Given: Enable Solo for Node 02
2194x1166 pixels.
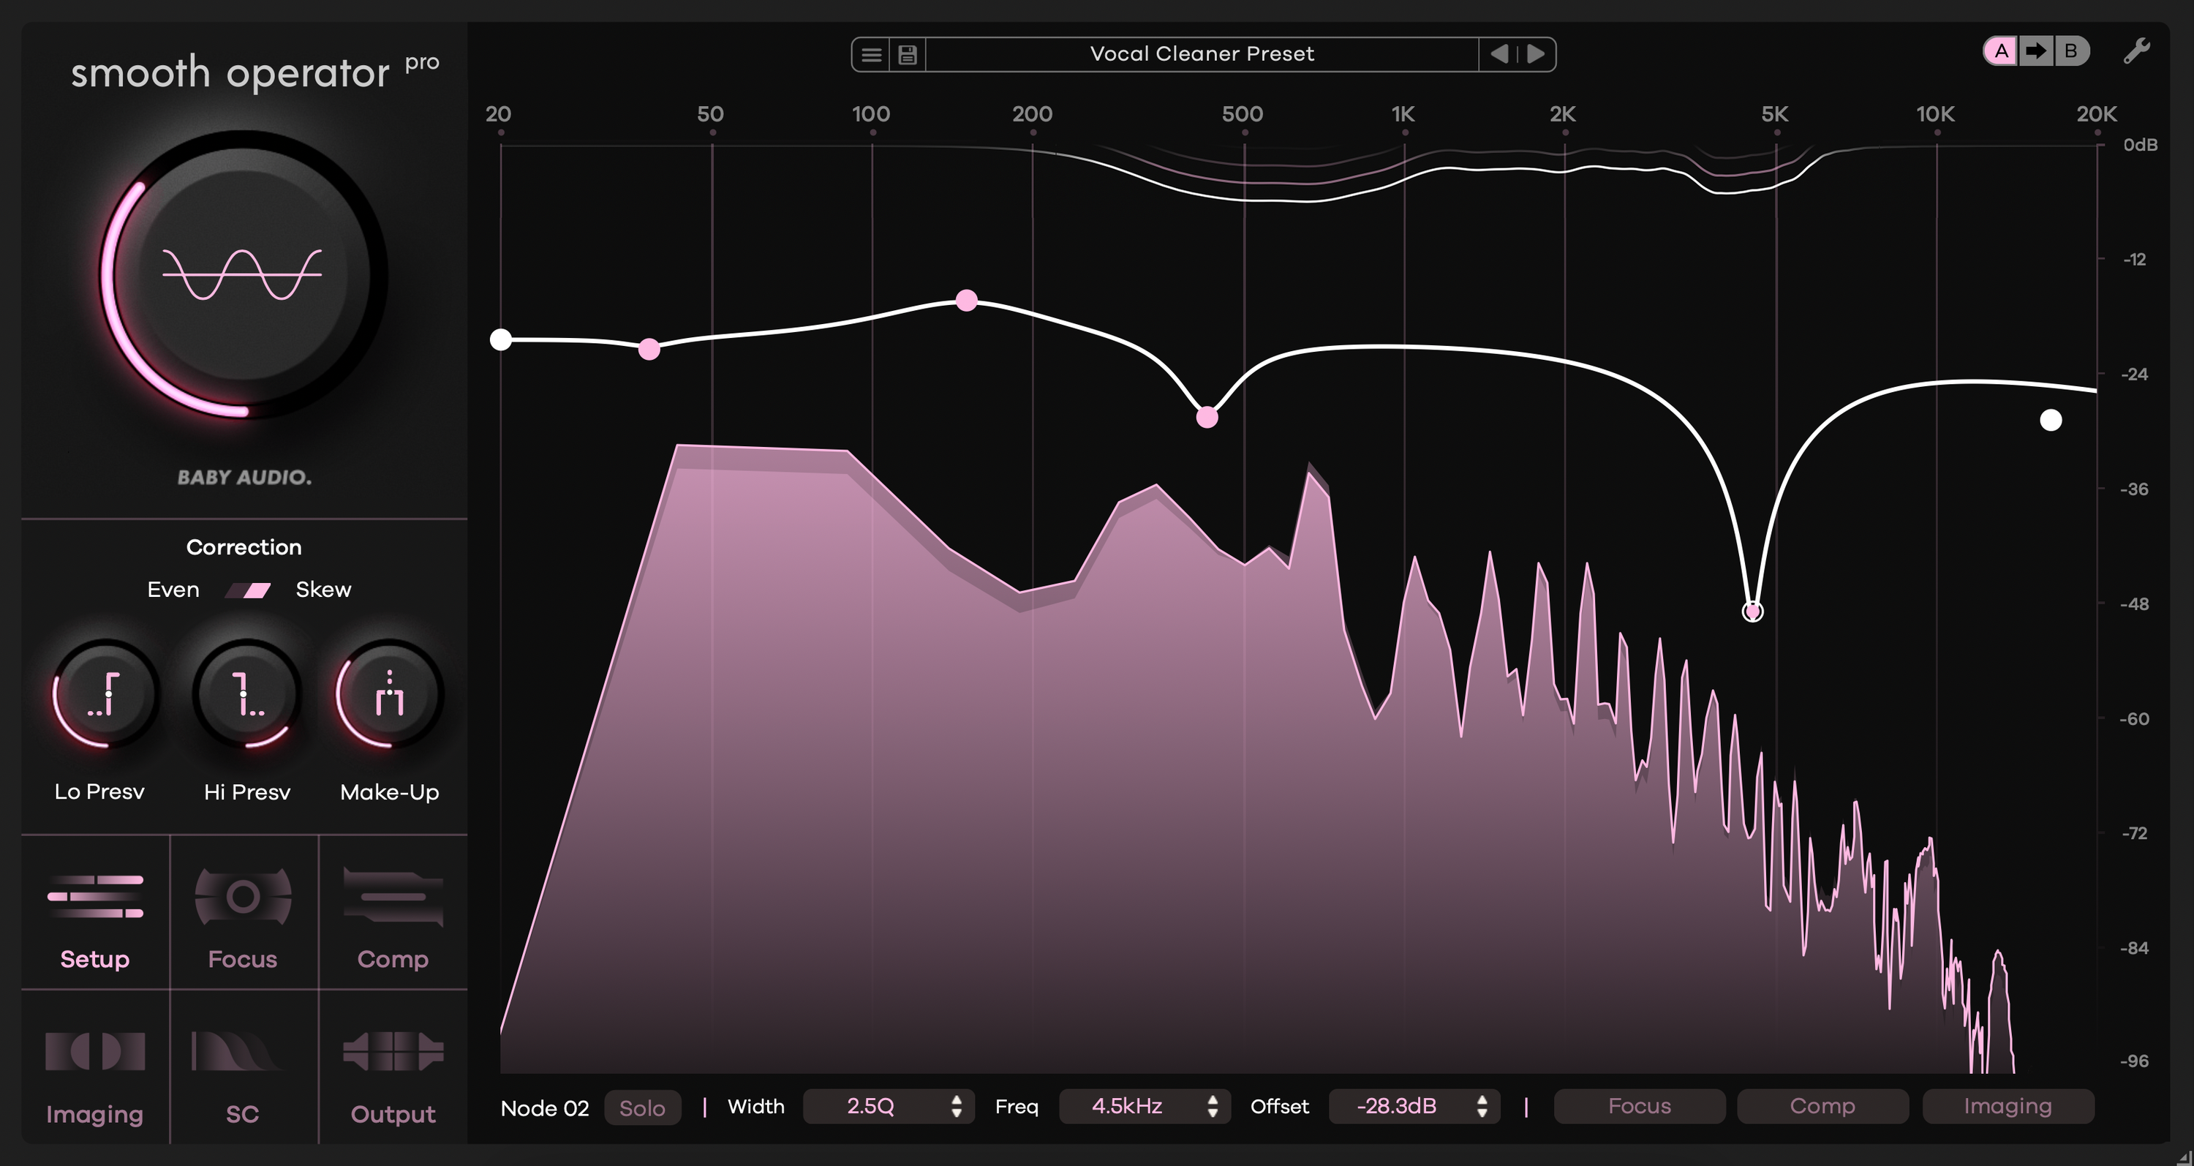Looking at the screenshot, I should pyautogui.click(x=642, y=1106).
